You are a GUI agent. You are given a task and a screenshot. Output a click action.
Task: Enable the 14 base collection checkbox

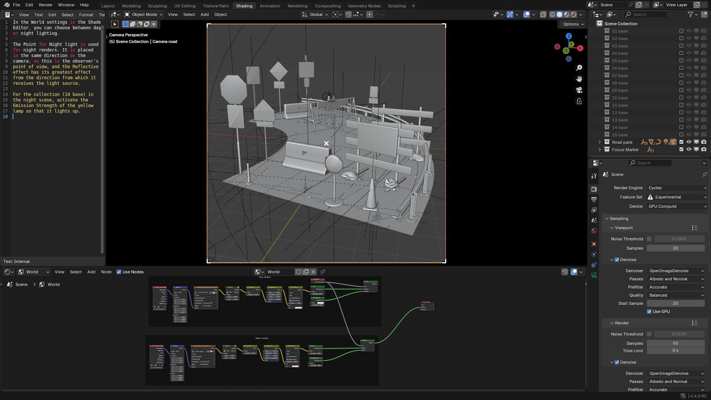(x=681, y=127)
